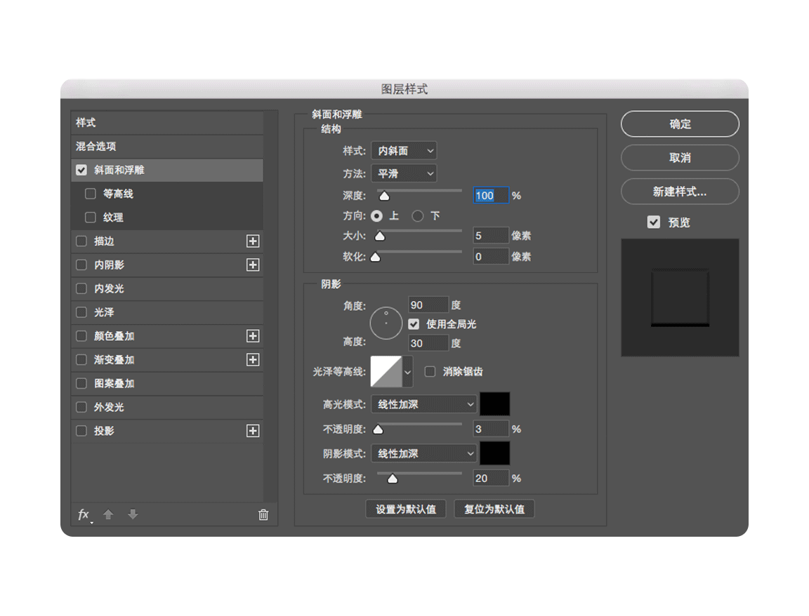Select direction 上 radio button
The image size is (809, 616).
pos(376,216)
